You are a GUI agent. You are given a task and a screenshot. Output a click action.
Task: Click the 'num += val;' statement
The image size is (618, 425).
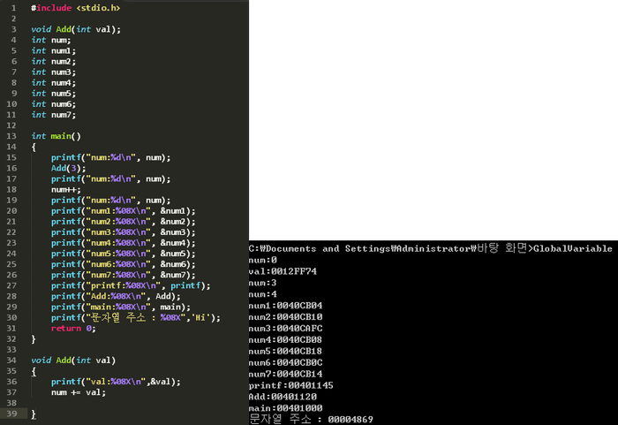pyautogui.click(x=79, y=392)
